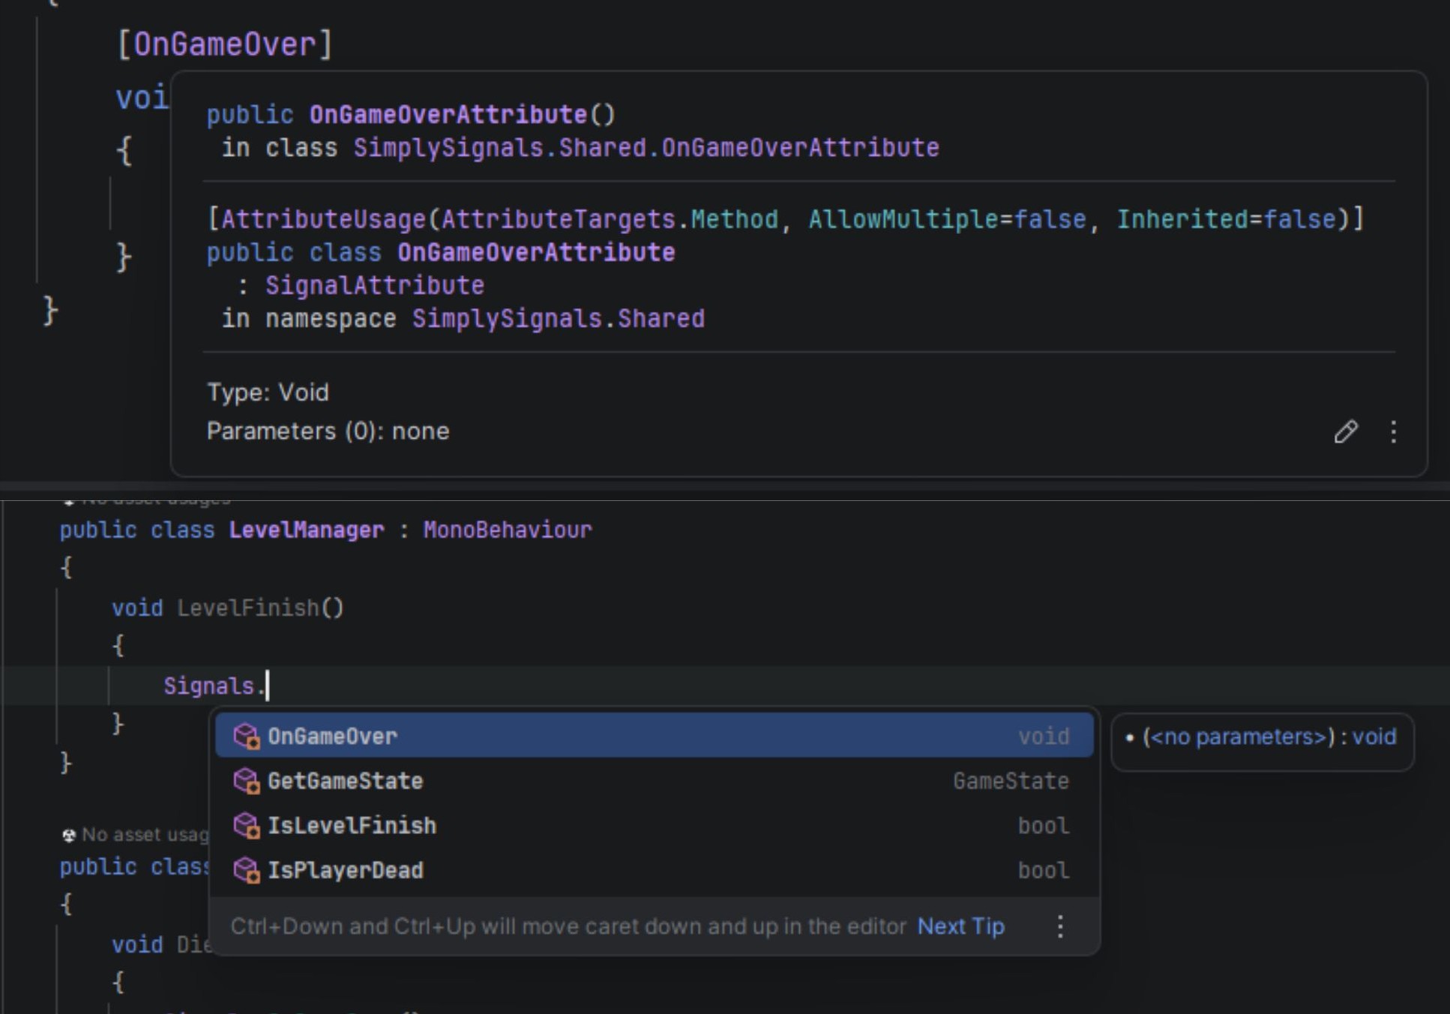Place caret after 'Signals.' in editor
This screenshot has height=1014, width=1450.
(x=268, y=686)
